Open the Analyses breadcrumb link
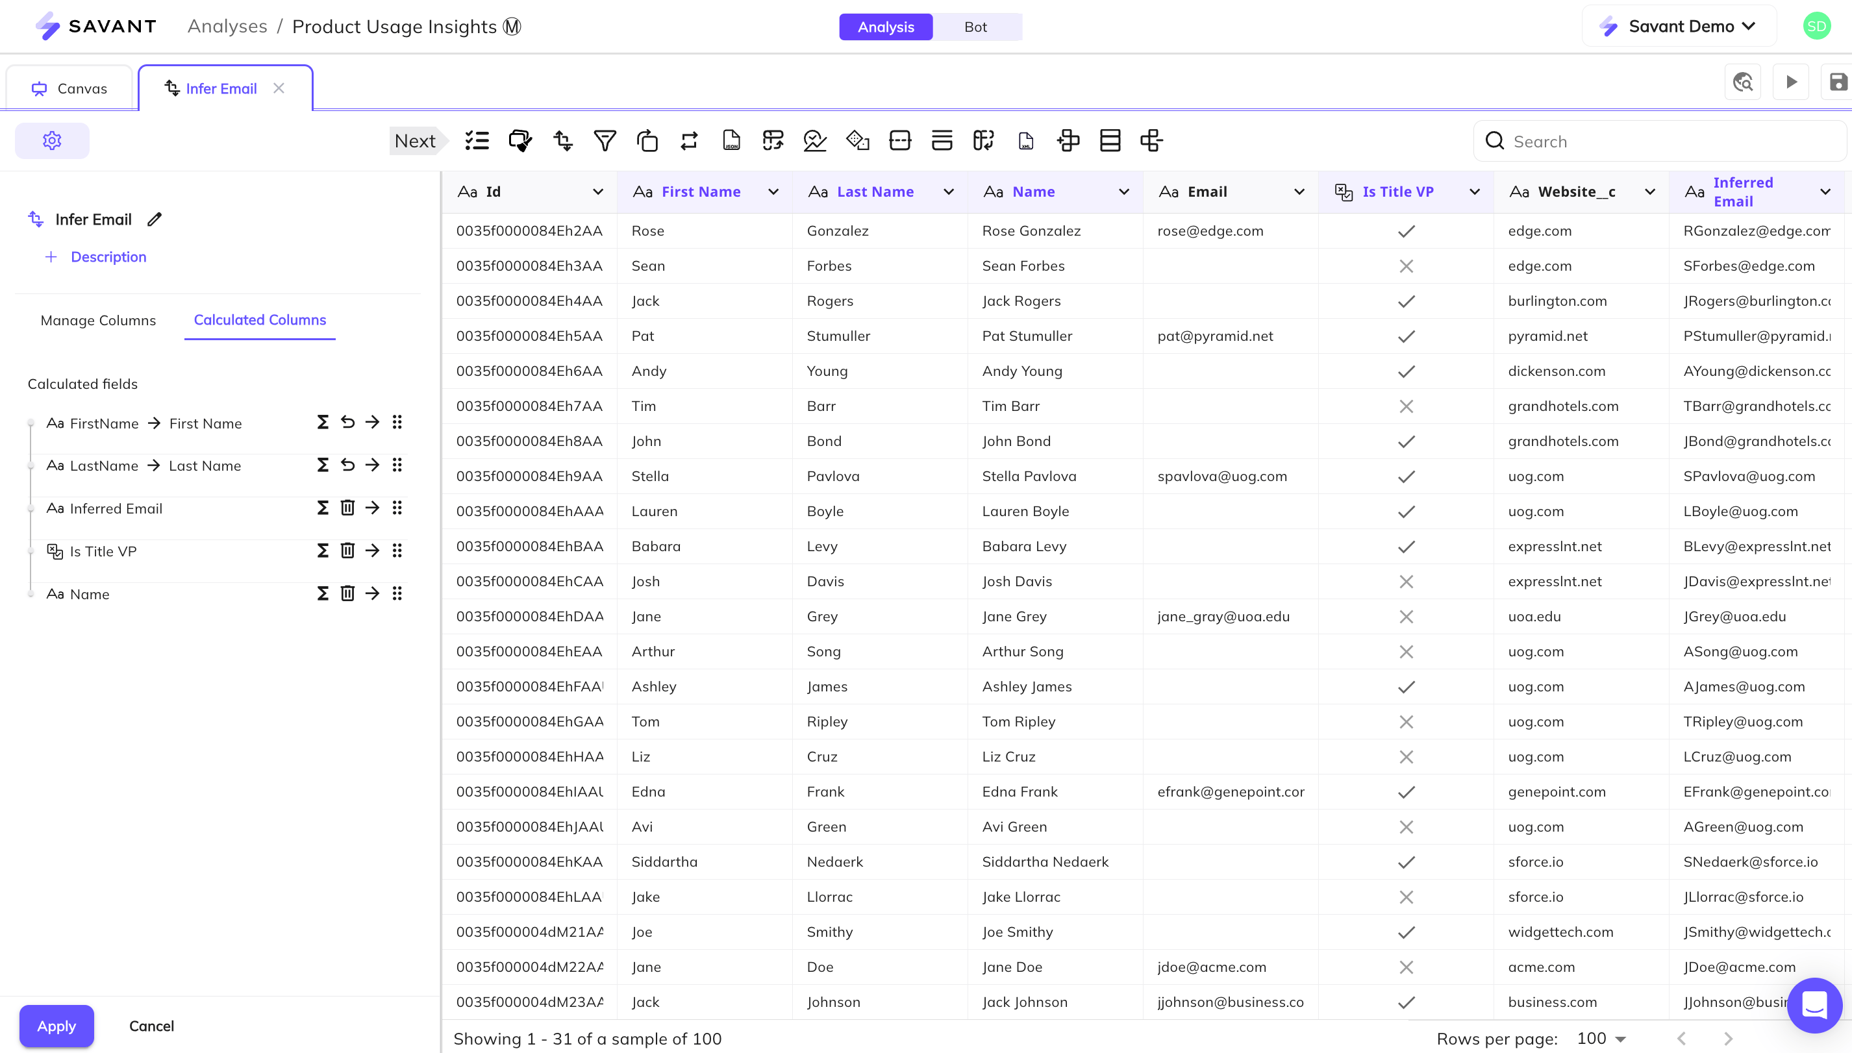 [227, 26]
